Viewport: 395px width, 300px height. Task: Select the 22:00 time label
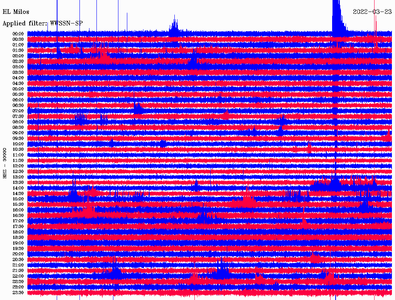pos(18,276)
